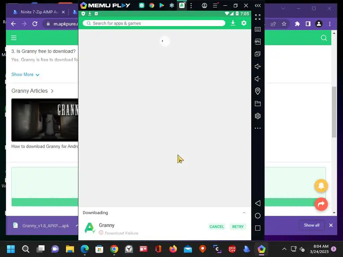Open MEmu GPS location tool
Image resolution: width=343 pixels, height=257 pixels.
coord(258,91)
